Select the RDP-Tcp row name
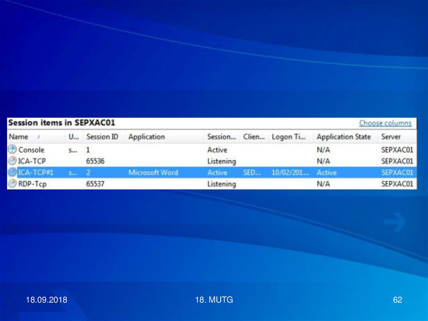 click(32, 184)
